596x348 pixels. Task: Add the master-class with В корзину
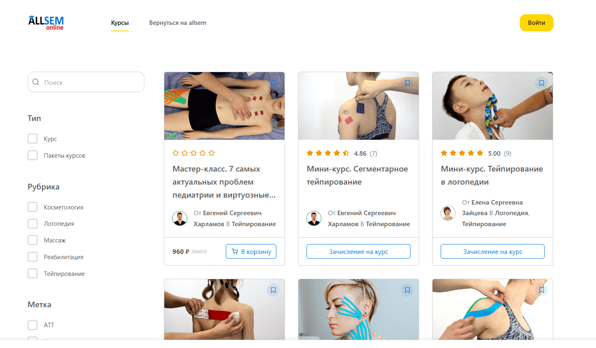pyautogui.click(x=251, y=251)
